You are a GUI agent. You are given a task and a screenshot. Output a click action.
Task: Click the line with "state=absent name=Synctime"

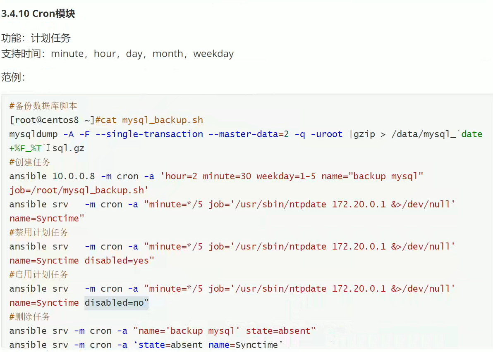coord(146,345)
